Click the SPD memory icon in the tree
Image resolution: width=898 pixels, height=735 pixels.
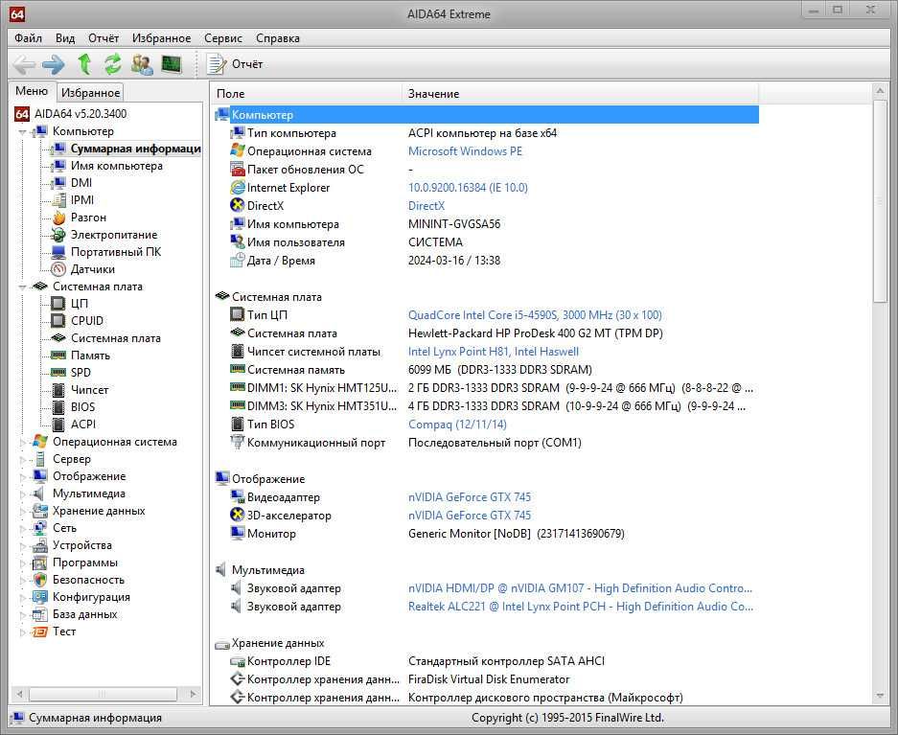click(x=58, y=373)
